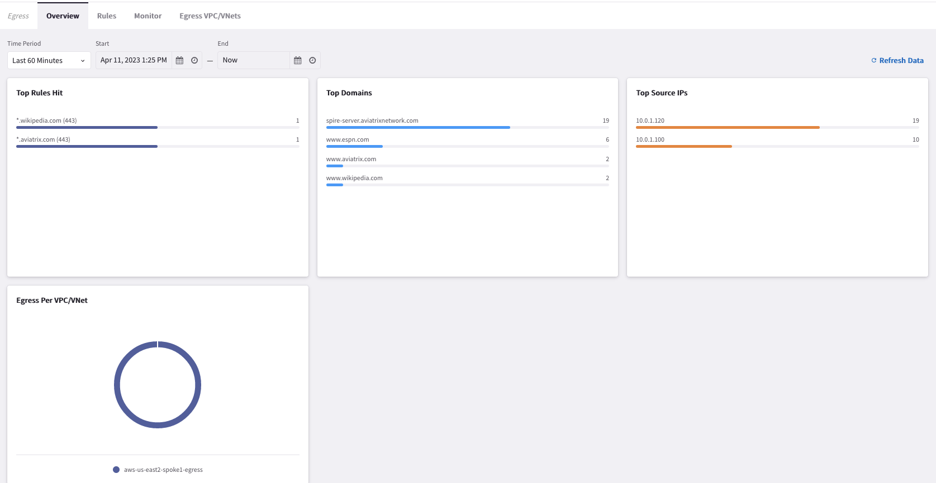
Task: Click the End field showing Now
Action: pos(253,60)
